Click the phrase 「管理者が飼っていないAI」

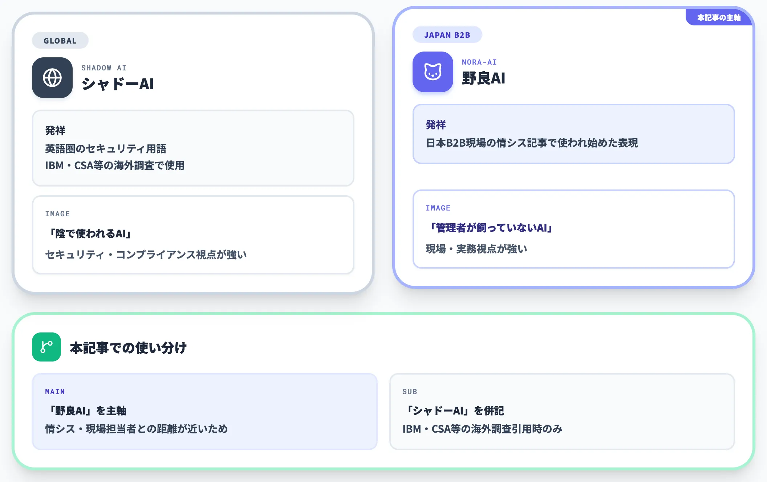(x=491, y=228)
